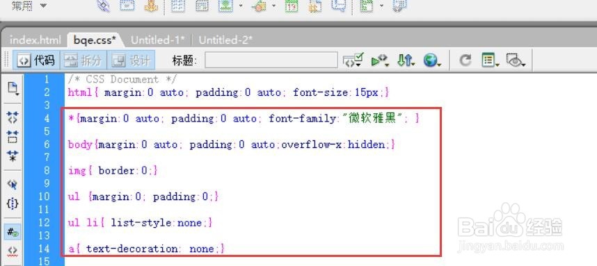Click the 'body' selector
Image resolution: width=597 pixels, height=266 pixels.
coord(80,144)
